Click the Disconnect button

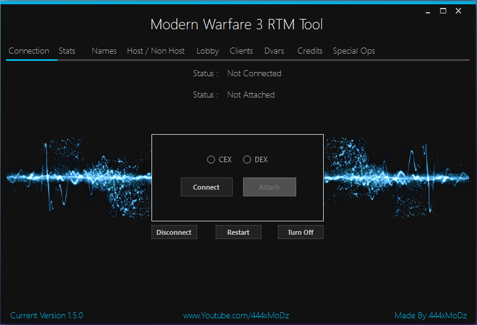(174, 232)
